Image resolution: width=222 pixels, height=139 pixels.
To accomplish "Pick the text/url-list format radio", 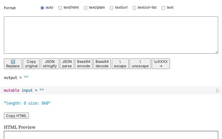I will 134,8.
